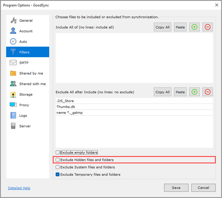Click the green plus icon for Include list
The width and height of the screenshot is (222, 198).
pos(194,27)
